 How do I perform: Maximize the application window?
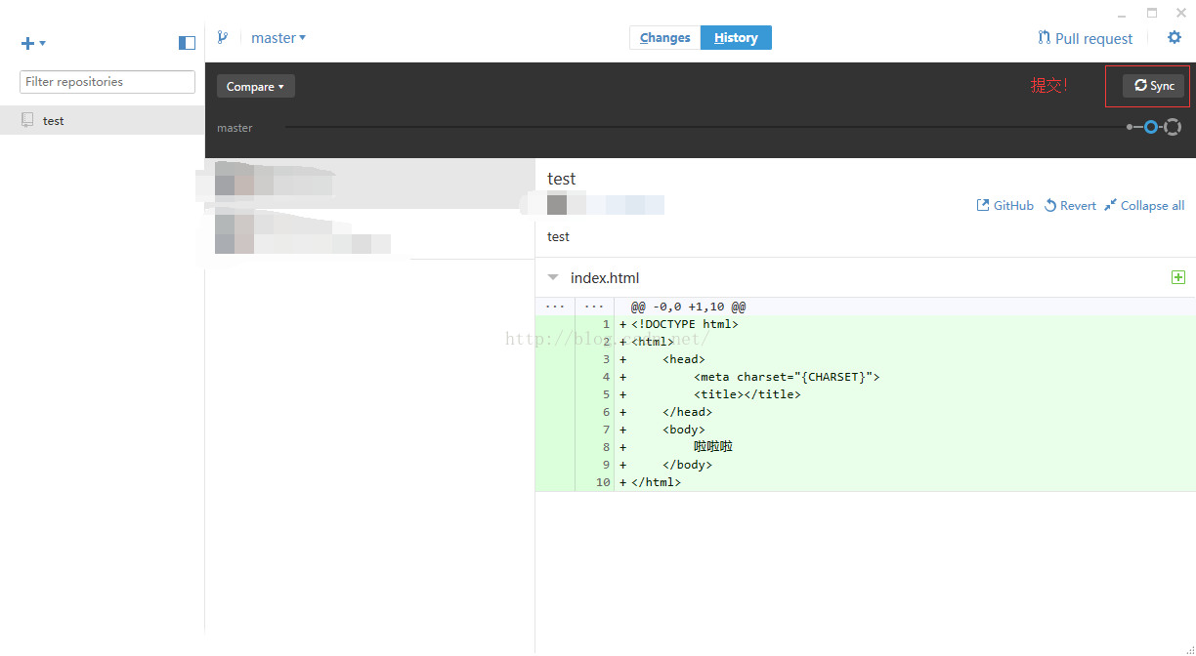click(x=1152, y=13)
